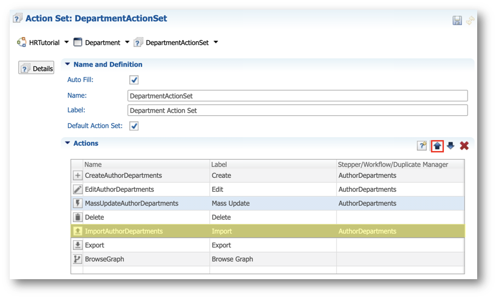The height and width of the screenshot is (298, 496).
Task: Toggle the Auto Fill checkbox
Action: (x=134, y=80)
